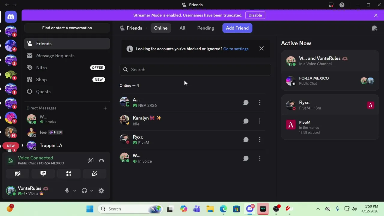Open the soundboard icon

[94, 174]
